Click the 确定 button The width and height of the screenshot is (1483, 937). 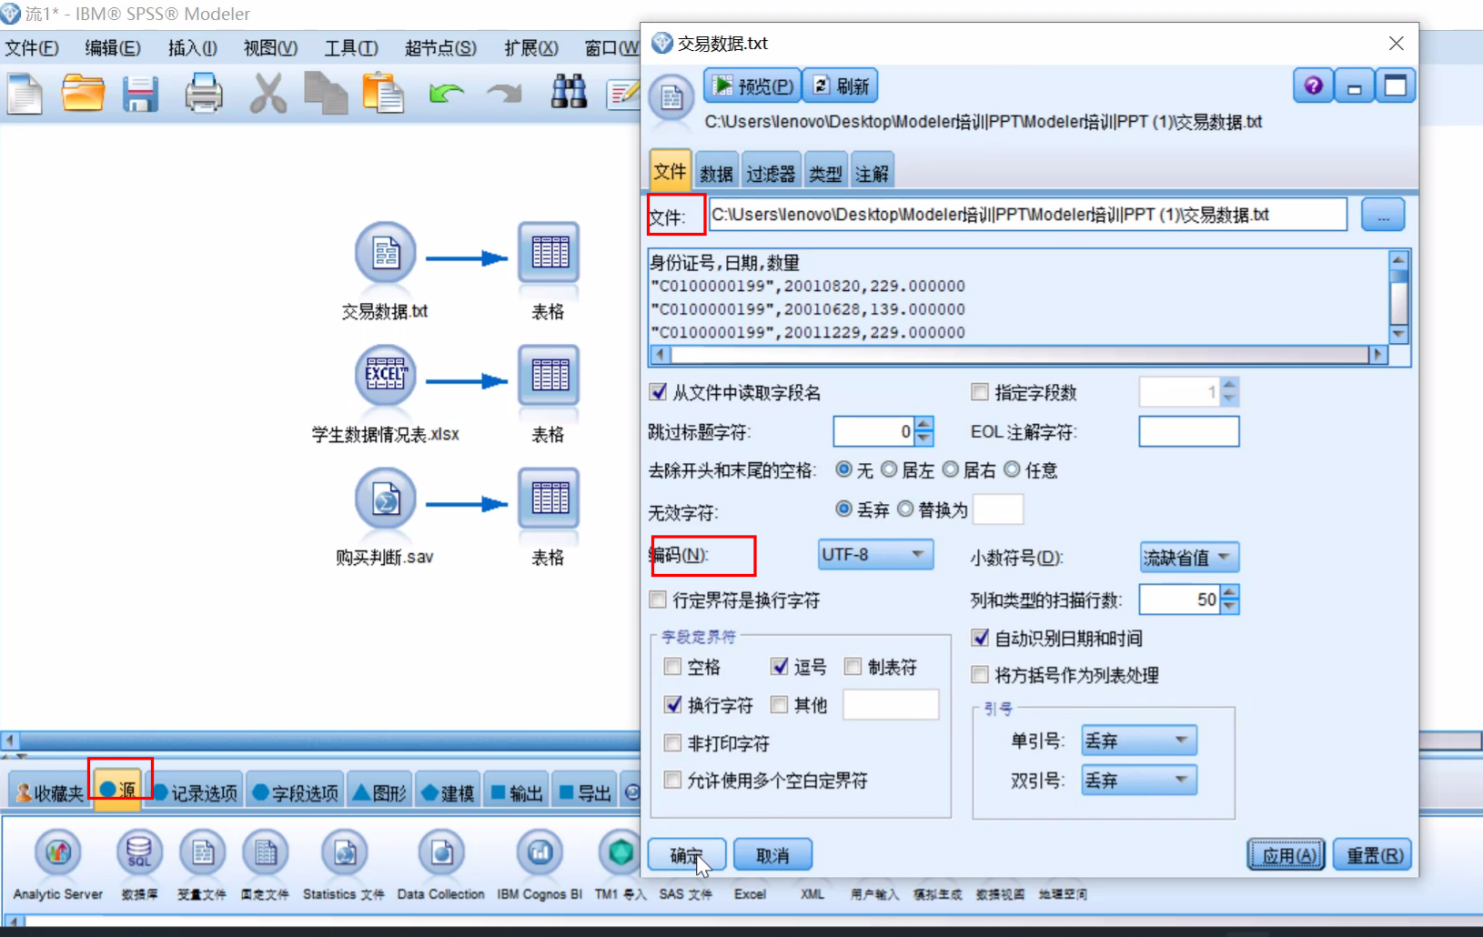pos(686,855)
